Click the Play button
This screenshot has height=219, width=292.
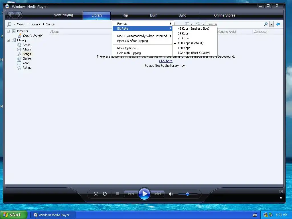pyautogui.click(x=144, y=194)
